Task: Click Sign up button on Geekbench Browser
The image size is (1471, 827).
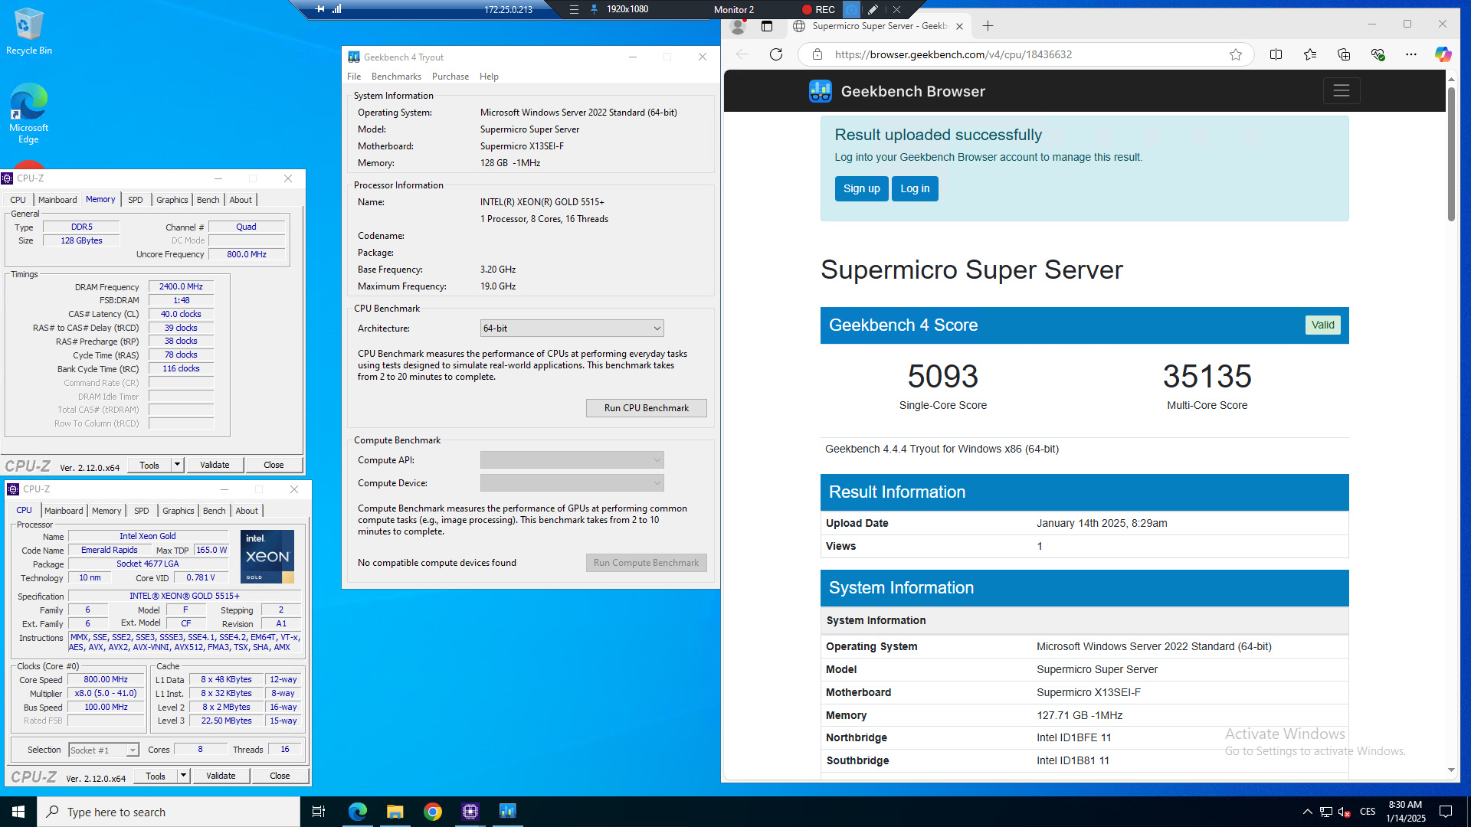Action: click(862, 189)
